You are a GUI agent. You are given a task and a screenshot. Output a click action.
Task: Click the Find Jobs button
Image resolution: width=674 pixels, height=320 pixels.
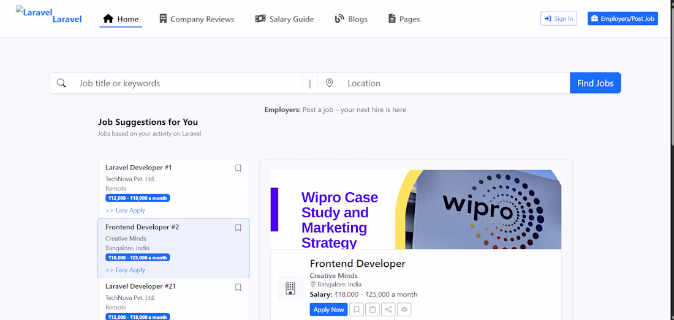(596, 83)
